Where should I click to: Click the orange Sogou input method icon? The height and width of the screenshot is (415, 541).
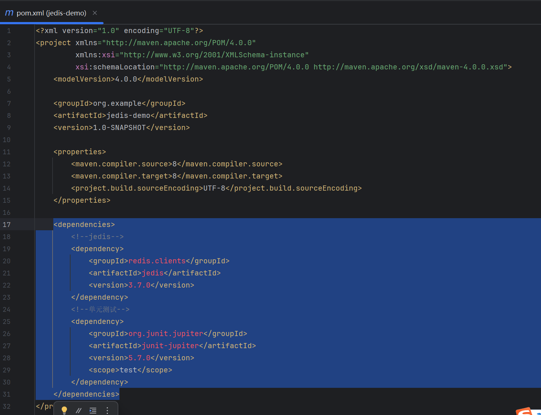(524, 411)
